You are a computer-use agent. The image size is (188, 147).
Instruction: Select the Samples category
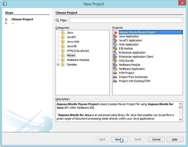pos(72,65)
